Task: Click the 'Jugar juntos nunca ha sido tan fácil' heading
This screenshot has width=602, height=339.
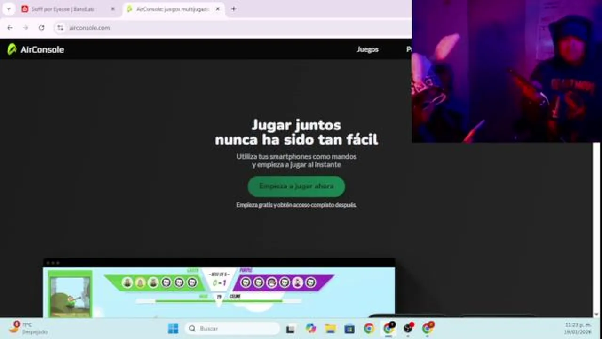Action: click(x=296, y=132)
